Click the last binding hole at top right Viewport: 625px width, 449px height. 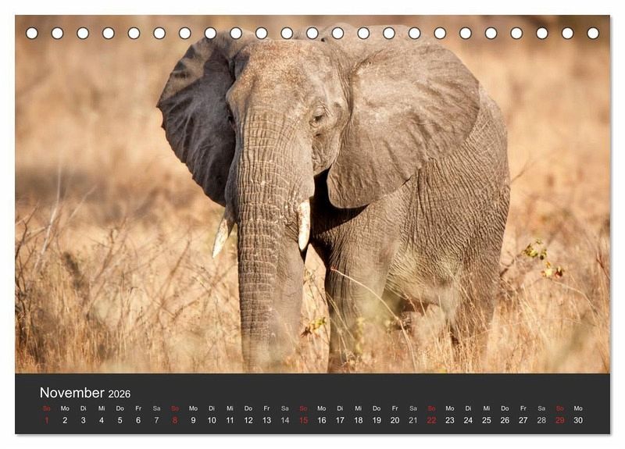click(593, 33)
